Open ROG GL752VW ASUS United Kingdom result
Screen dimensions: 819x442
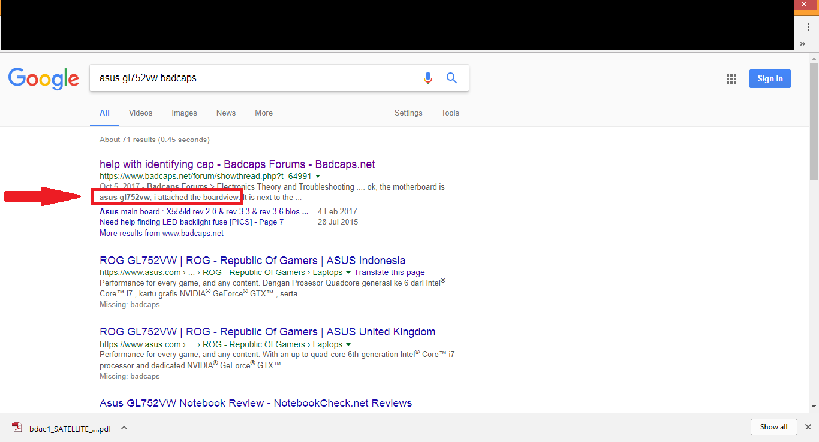(x=267, y=332)
